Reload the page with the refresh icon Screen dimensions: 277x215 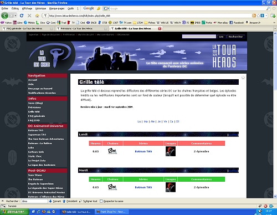point(22,16)
